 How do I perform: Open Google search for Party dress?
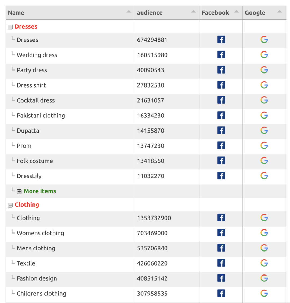(264, 69)
